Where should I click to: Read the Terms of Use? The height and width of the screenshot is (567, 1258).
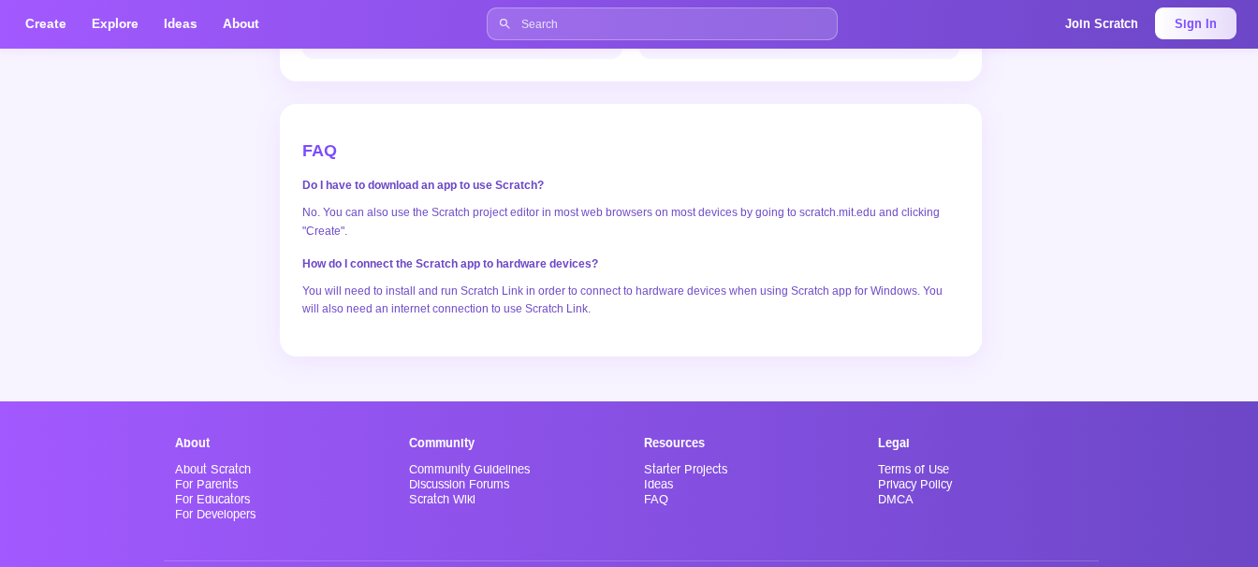[913, 470]
